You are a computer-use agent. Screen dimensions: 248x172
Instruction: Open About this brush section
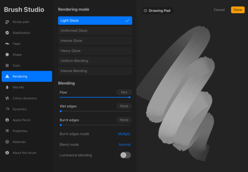coord(27,153)
